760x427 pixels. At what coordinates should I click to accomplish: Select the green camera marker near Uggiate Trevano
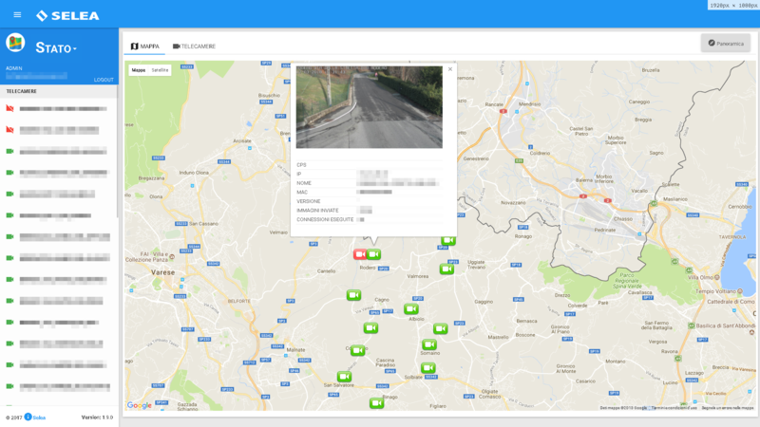point(446,269)
